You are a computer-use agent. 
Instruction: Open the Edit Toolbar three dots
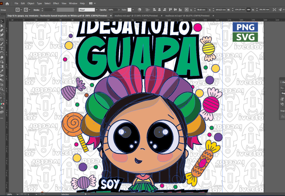tap(2, 118)
